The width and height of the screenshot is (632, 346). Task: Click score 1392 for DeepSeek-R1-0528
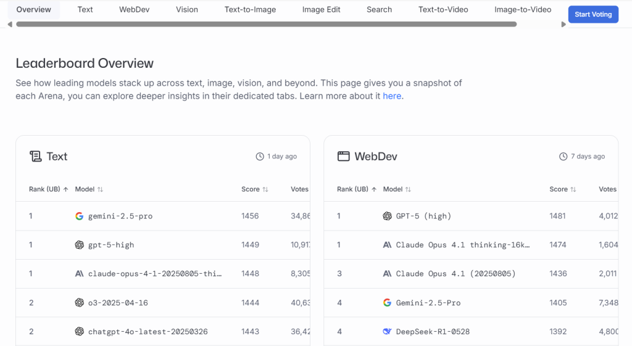pyautogui.click(x=558, y=332)
